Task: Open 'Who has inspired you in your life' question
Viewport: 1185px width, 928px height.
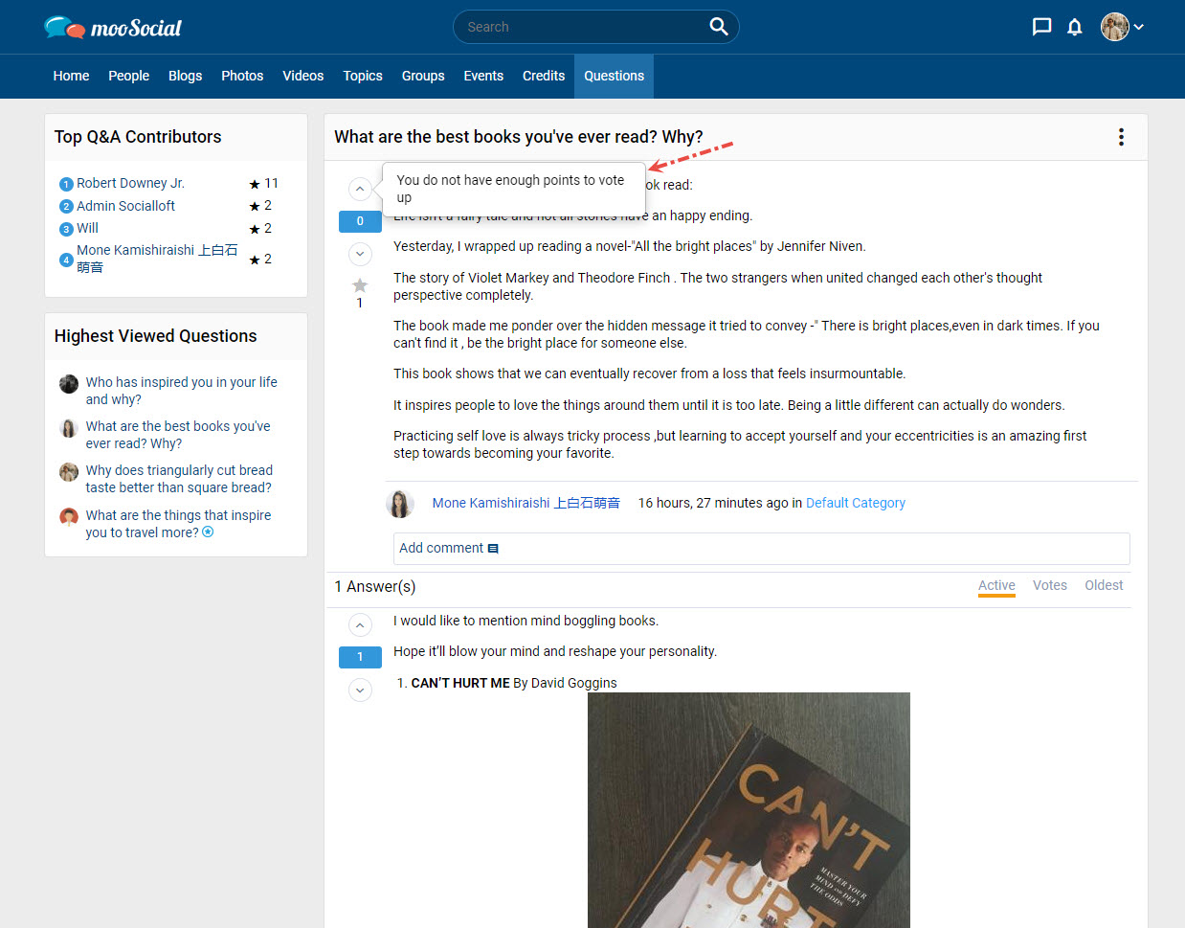Action: tap(181, 391)
